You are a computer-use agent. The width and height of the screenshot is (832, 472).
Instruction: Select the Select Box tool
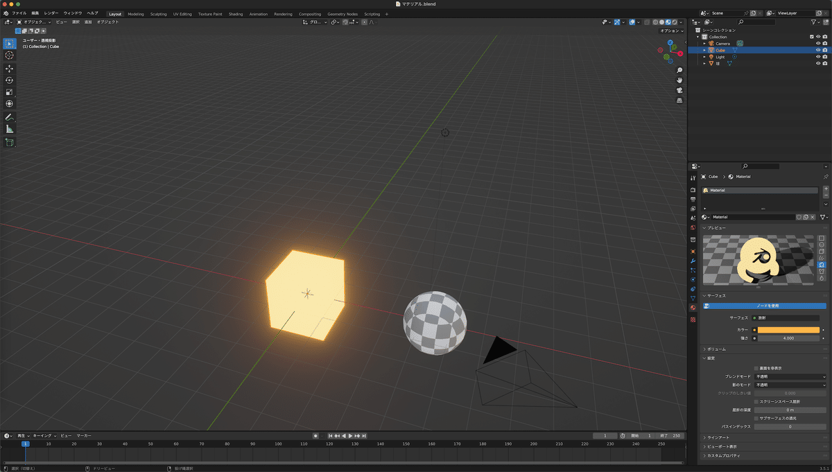click(10, 43)
